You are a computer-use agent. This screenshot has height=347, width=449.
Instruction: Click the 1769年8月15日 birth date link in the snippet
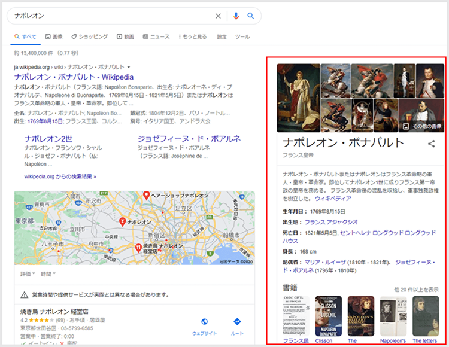(x=45, y=121)
